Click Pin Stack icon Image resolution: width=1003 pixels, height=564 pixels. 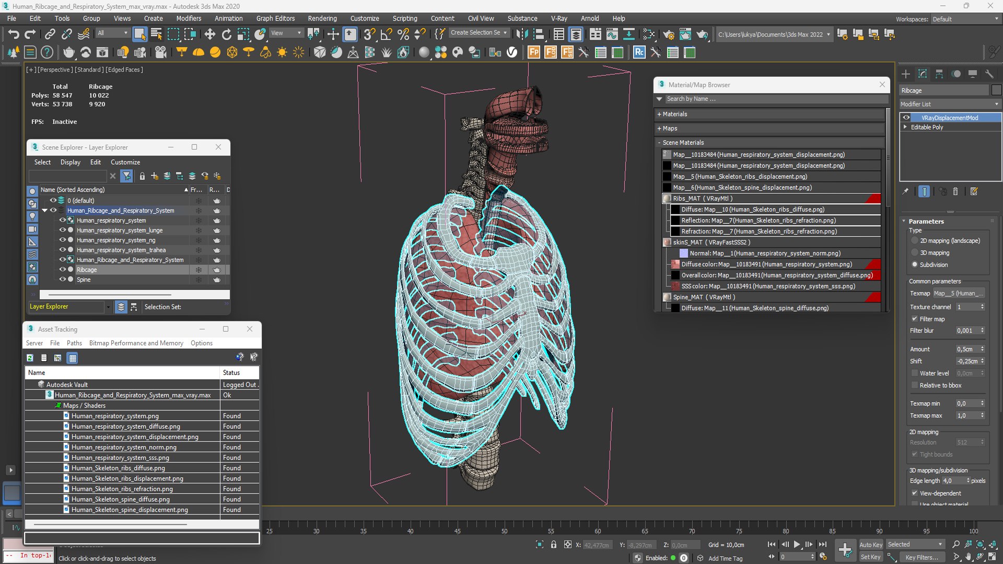[x=905, y=192]
